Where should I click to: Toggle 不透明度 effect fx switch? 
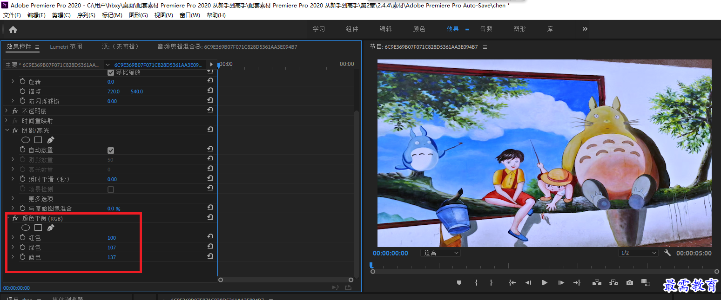[x=15, y=111]
